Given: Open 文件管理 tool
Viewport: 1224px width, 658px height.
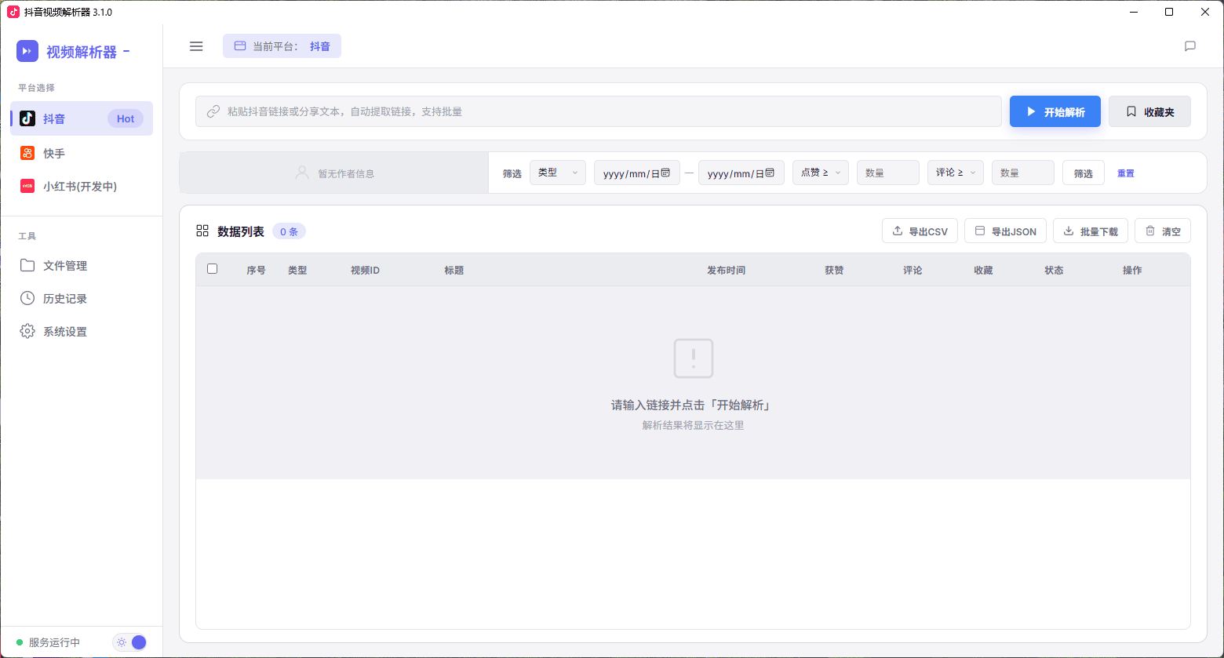Looking at the screenshot, I should pos(82,265).
